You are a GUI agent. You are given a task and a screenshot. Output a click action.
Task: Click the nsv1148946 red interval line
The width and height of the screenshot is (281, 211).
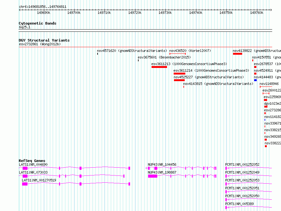tap(266, 87)
